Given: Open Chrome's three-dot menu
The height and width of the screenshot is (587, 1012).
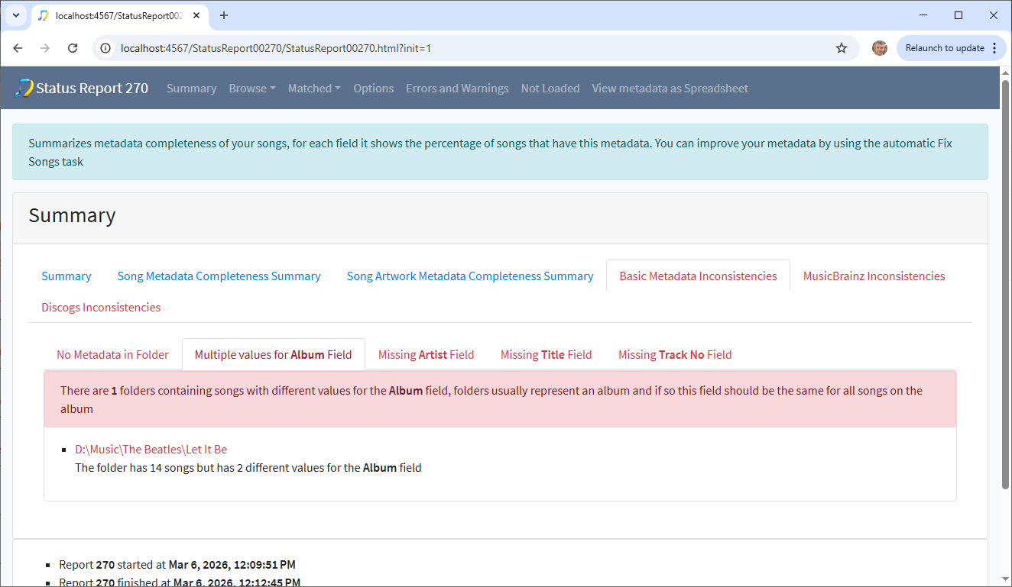Looking at the screenshot, I should tap(994, 48).
